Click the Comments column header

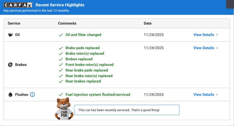point(67,23)
